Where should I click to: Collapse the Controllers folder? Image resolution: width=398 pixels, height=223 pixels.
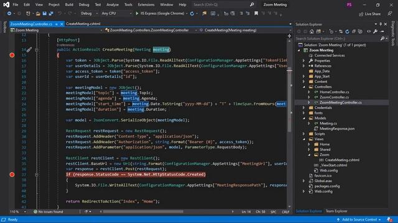[304, 87]
